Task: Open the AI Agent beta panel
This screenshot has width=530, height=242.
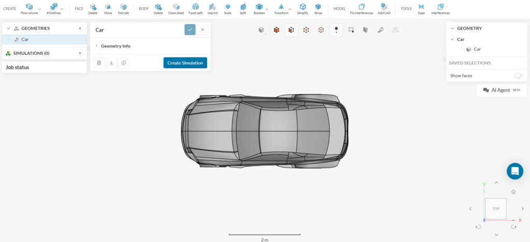Action: [502, 90]
